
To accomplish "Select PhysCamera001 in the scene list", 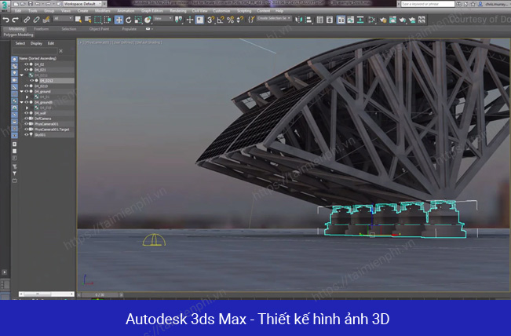I will 46,124.
